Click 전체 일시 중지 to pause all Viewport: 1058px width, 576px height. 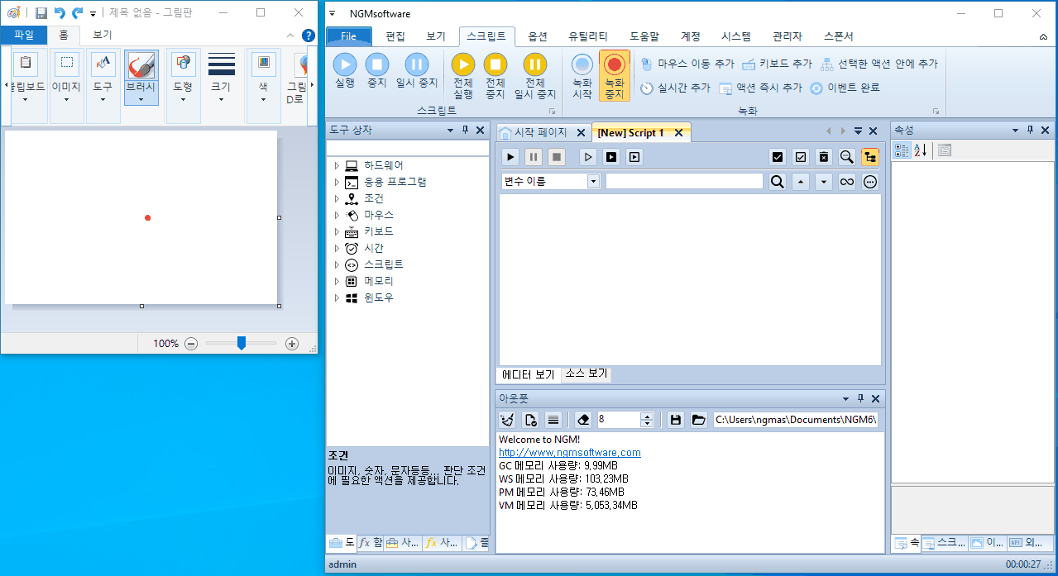(535, 75)
